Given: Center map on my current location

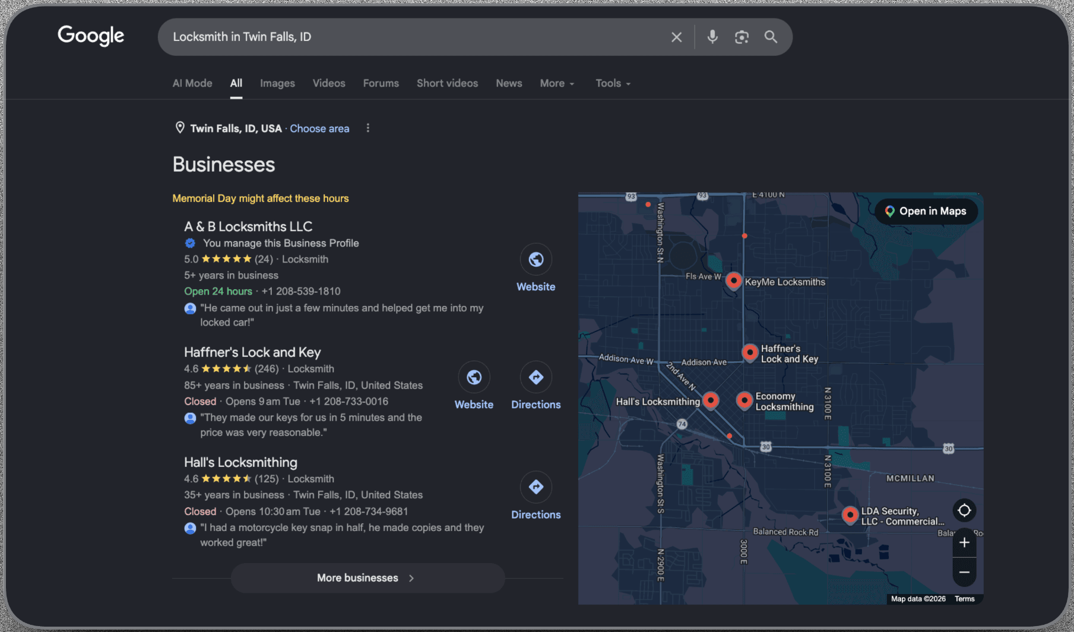Looking at the screenshot, I should (x=964, y=510).
